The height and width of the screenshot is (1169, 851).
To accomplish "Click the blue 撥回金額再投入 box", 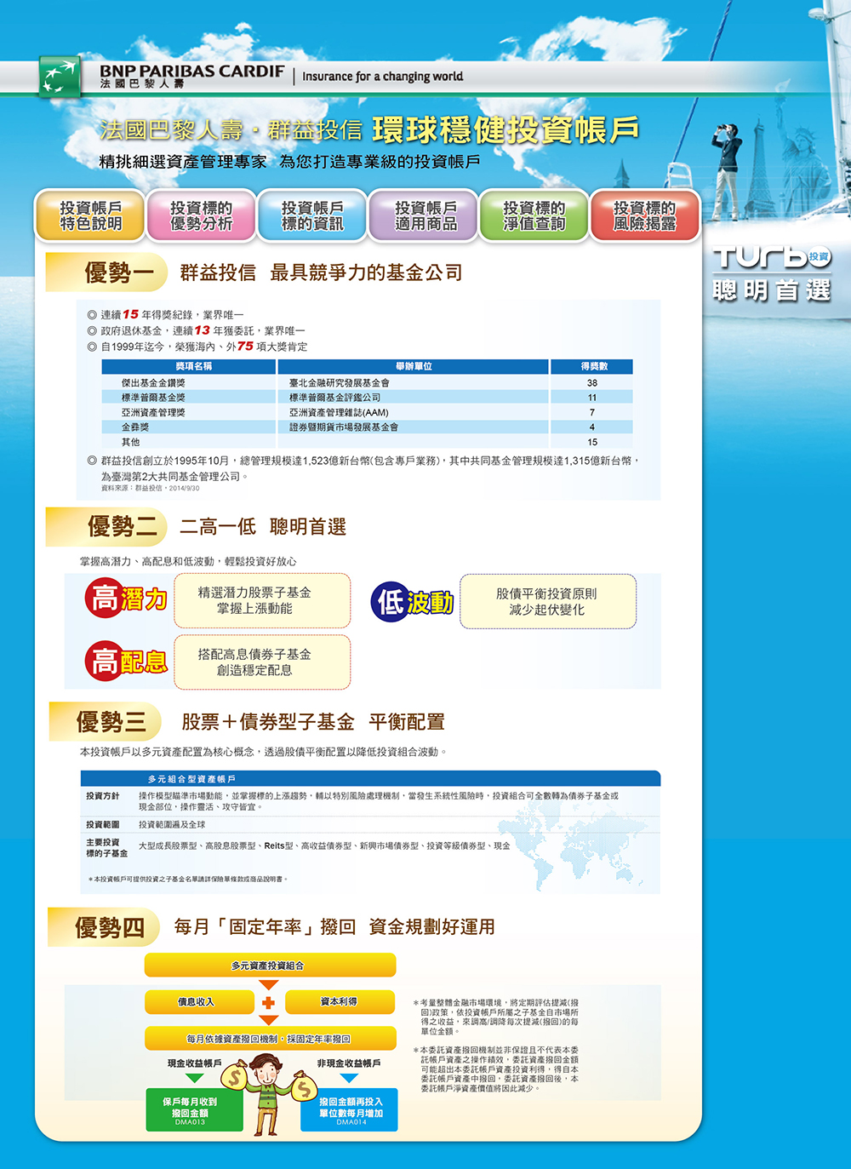I will tap(349, 1109).
